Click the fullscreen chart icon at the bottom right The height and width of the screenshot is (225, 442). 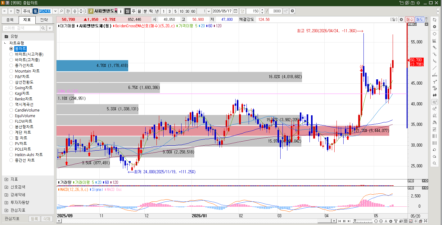coord(426,221)
